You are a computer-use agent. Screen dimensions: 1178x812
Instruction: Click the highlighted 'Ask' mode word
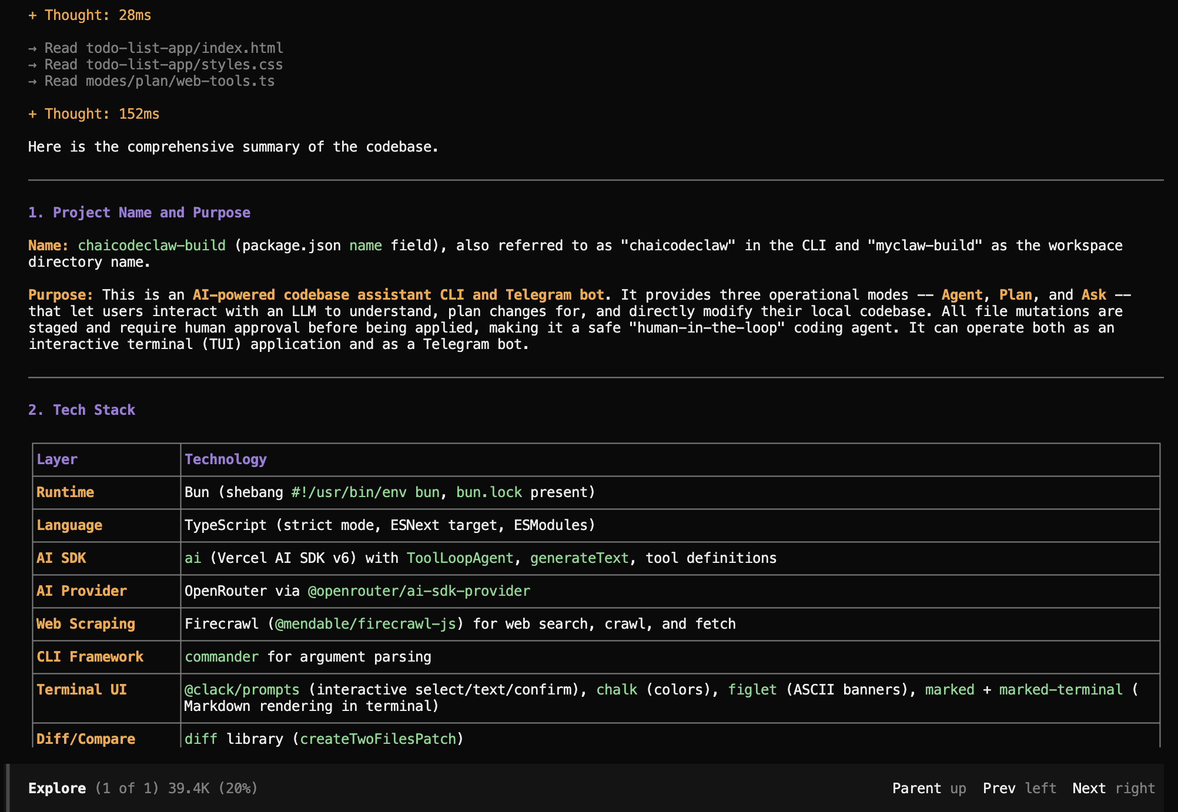tap(1093, 295)
